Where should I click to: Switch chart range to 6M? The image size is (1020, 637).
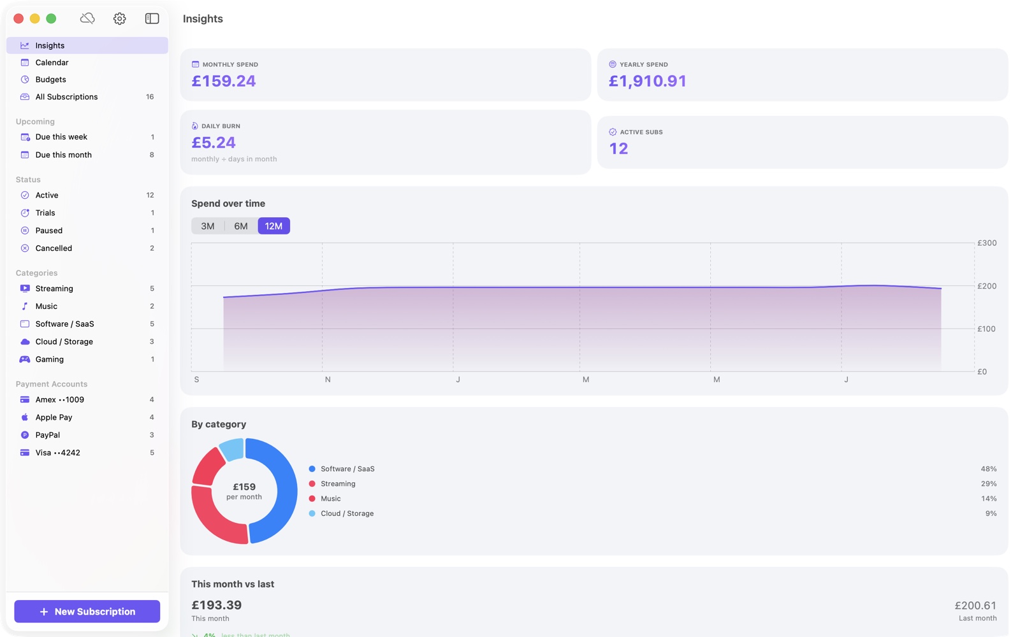241,226
